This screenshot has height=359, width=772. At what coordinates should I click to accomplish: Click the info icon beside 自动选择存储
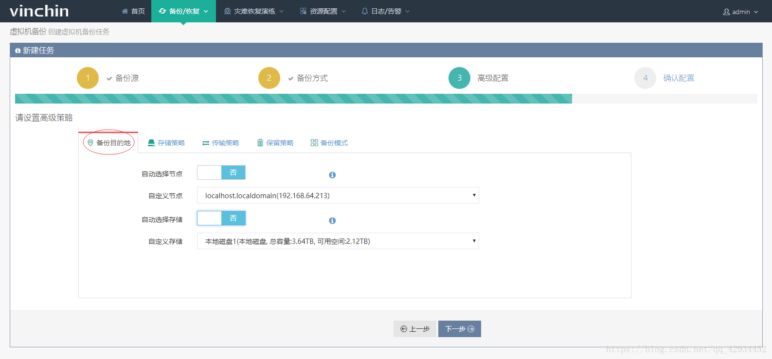[x=332, y=221]
